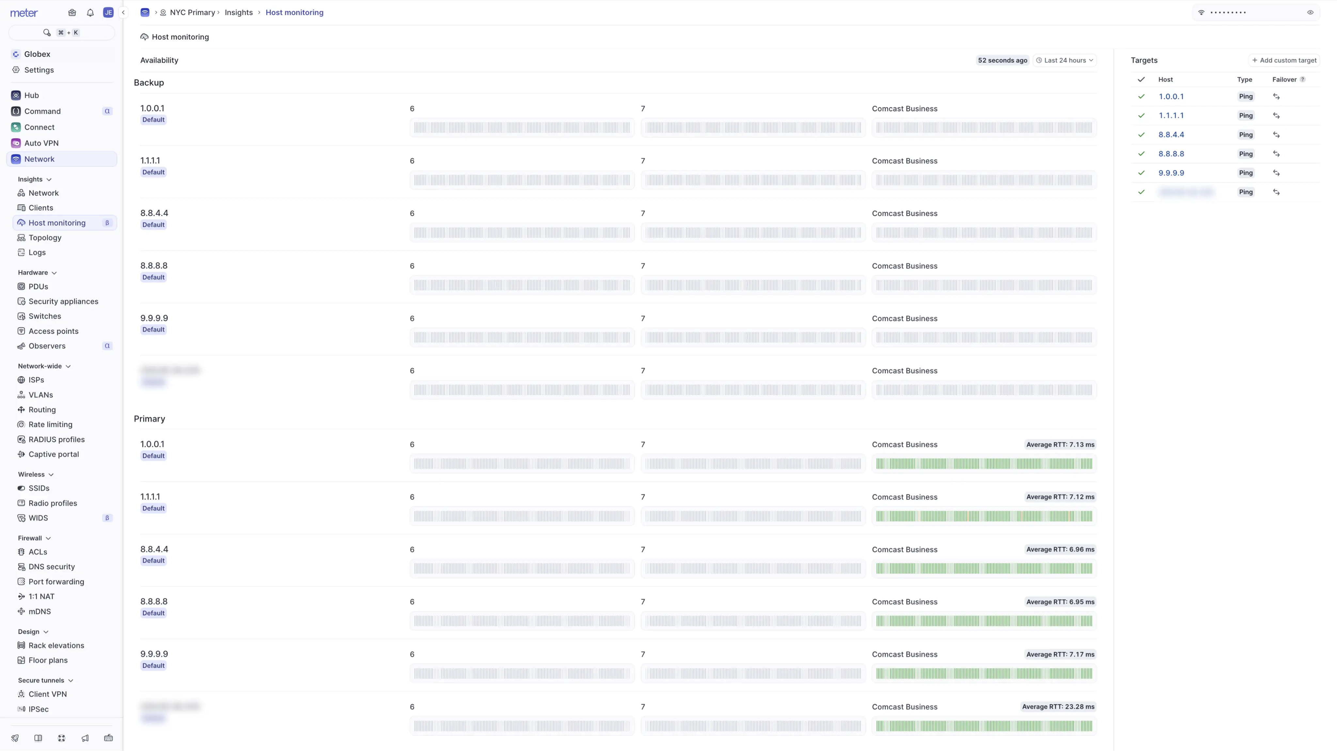Click the megaphone icon in bottom bar

tap(85, 738)
